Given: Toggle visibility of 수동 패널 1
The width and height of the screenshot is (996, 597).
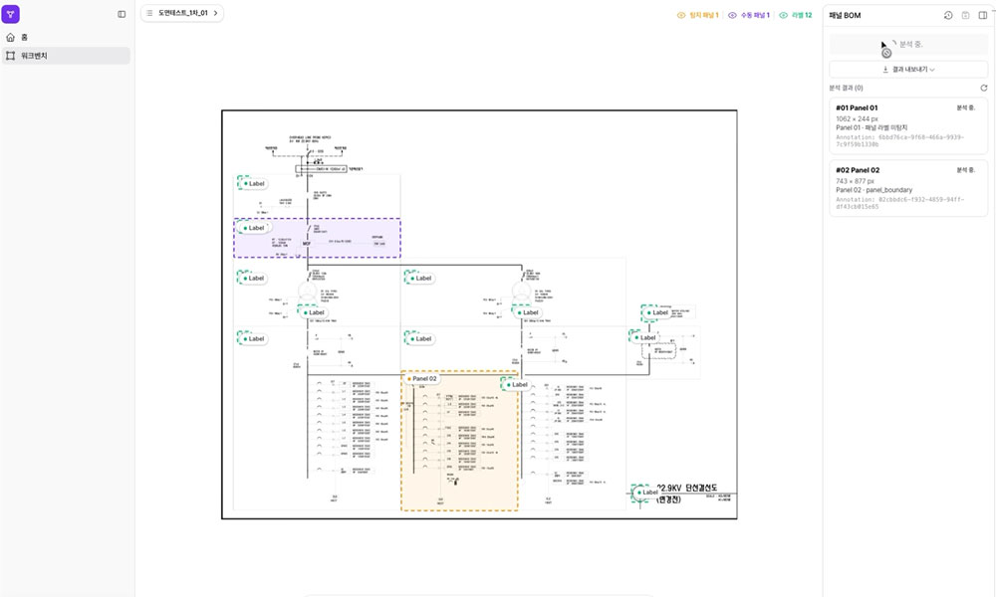Looking at the screenshot, I should pos(749,15).
